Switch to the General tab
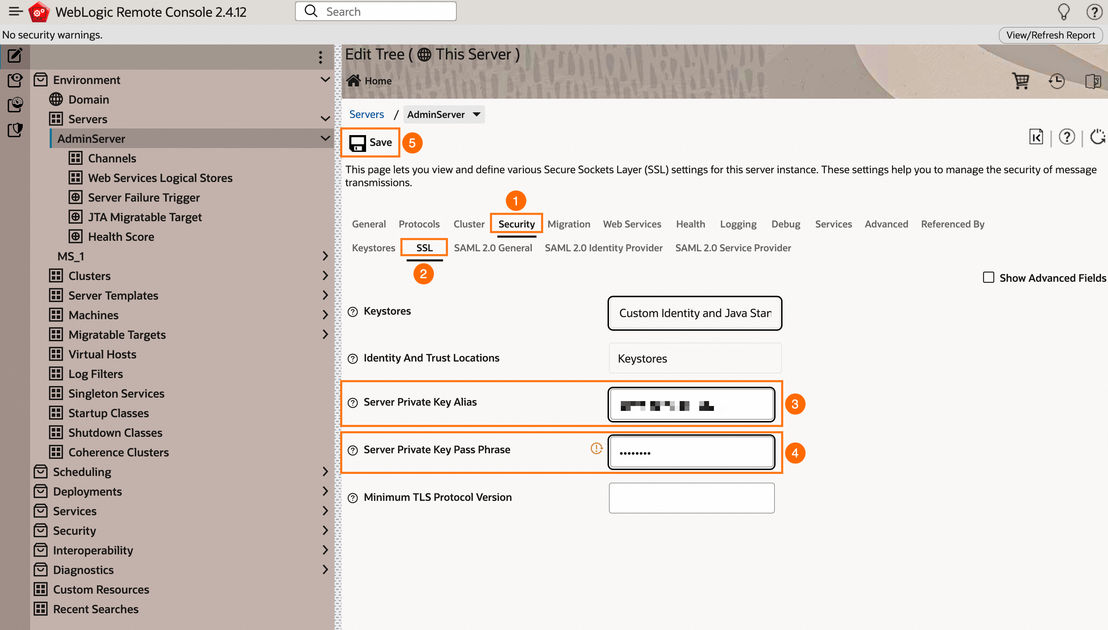This screenshot has height=630, width=1108. point(369,224)
